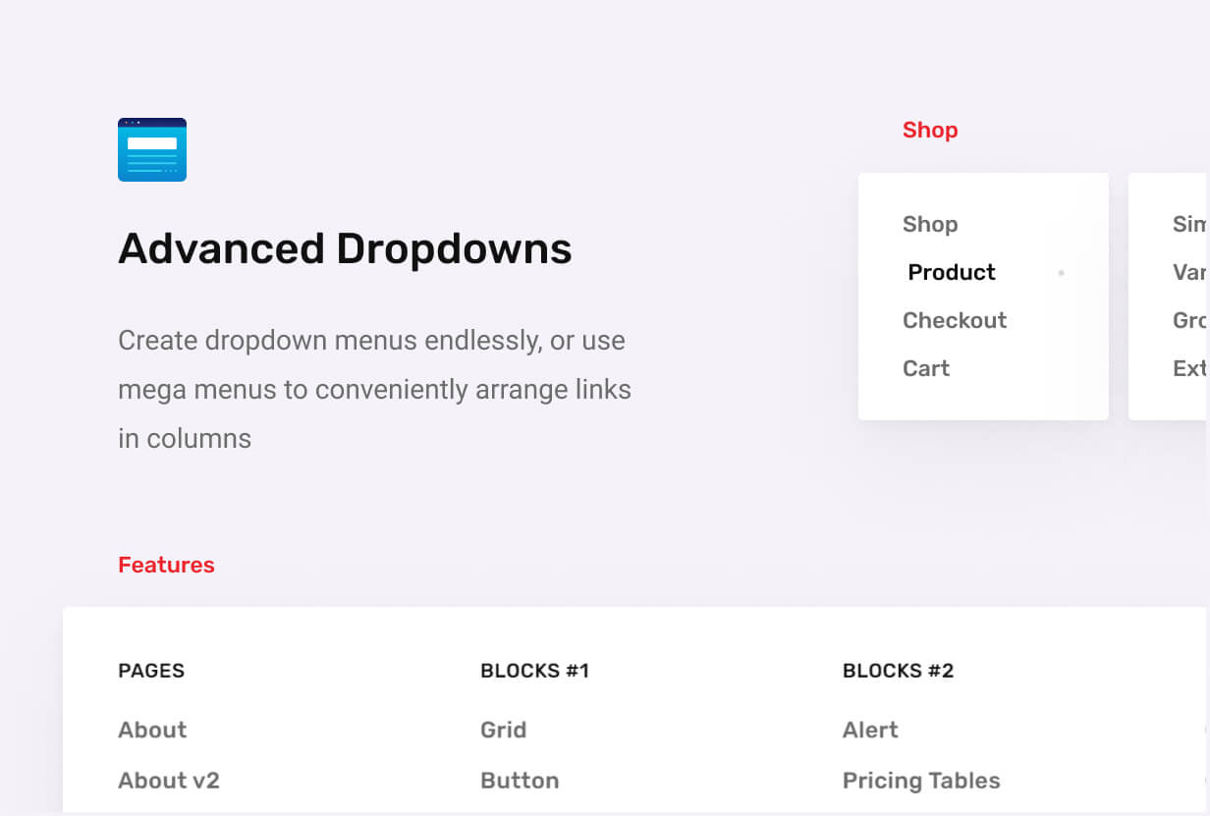
Task: Expand the Product submenu dot indicator
Action: [x=1061, y=273]
